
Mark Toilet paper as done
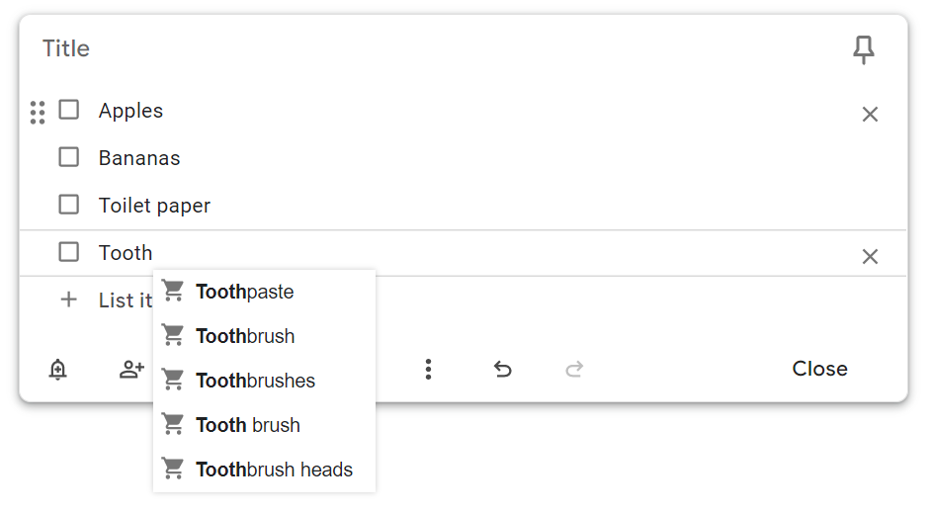click(69, 205)
